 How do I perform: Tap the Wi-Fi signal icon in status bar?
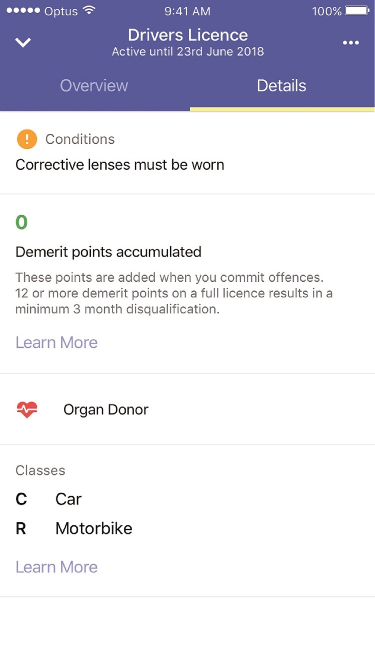(x=89, y=10)
